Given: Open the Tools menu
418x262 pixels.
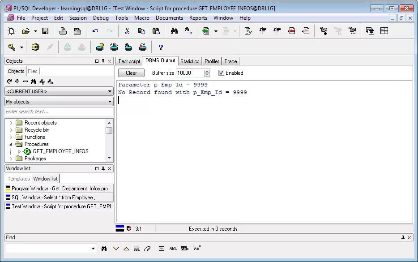Looking at the screenshot, I should tap(122, 18).
